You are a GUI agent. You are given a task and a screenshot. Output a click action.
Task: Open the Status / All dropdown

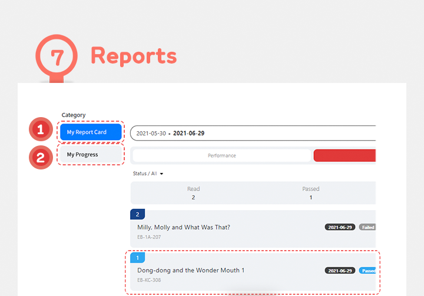148,174
